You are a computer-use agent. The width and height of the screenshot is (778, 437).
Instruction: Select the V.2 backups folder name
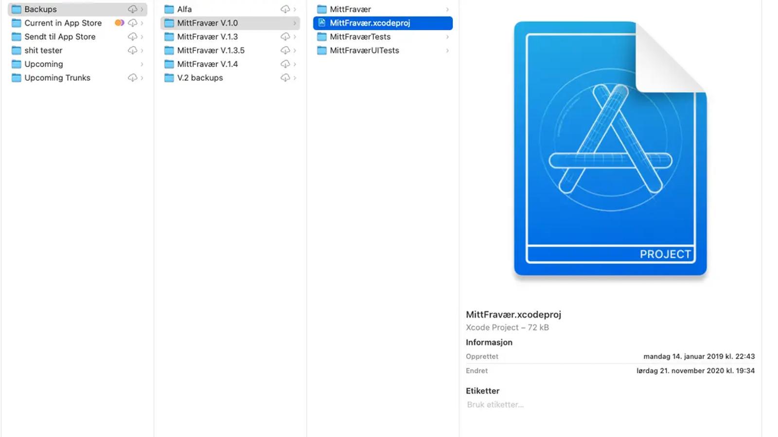[200, 78]
